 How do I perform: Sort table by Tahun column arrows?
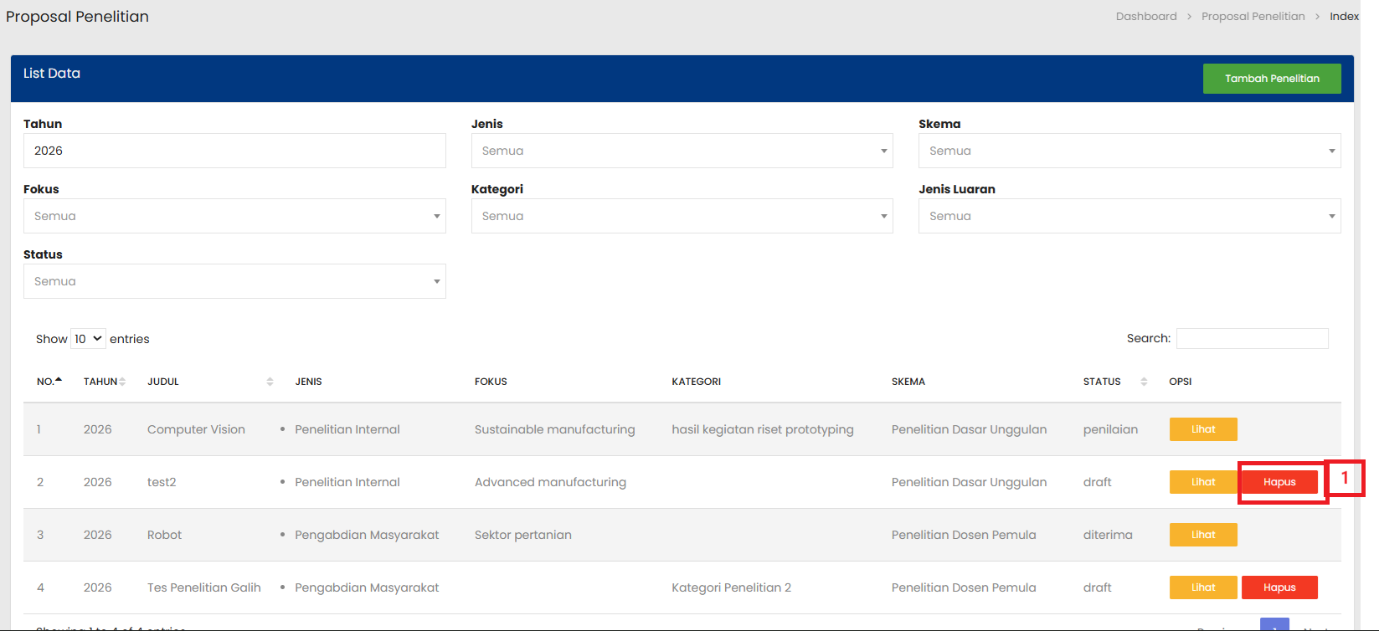pyautogui.click(x=122, y=382)
